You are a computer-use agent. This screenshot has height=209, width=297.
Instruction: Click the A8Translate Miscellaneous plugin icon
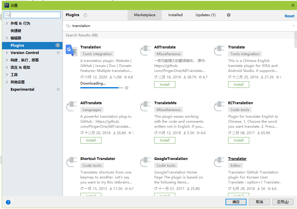click(145, 50)
